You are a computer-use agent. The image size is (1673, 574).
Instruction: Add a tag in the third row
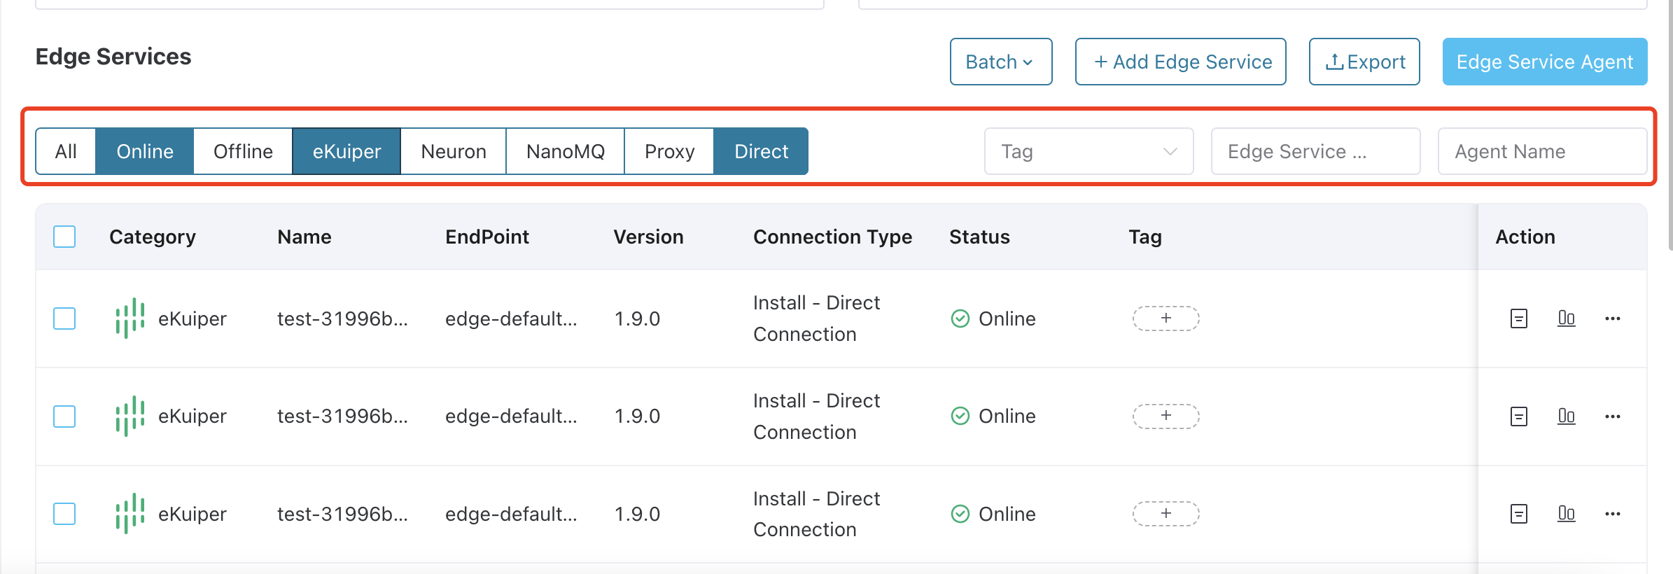tap(1166, 514)
